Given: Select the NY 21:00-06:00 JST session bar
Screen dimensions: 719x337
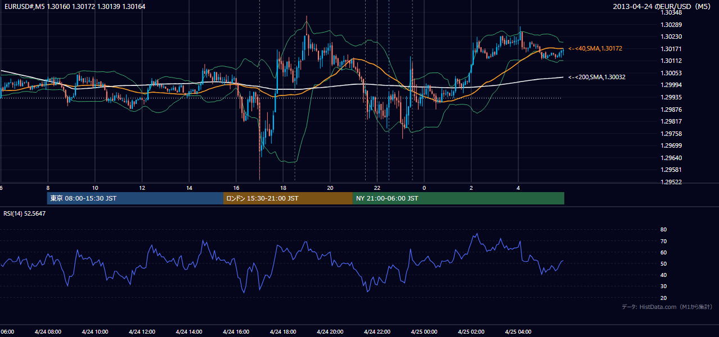Looking at the screenshot, I should [459, 198].
